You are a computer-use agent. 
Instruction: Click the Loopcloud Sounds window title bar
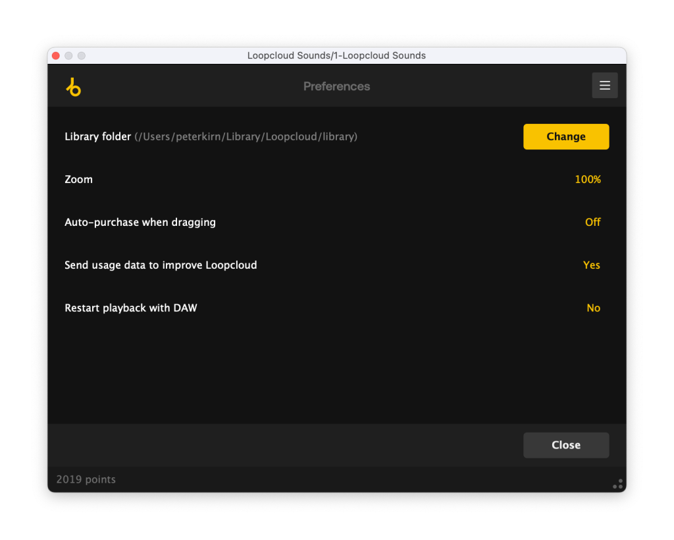click(x=336, y=56)
